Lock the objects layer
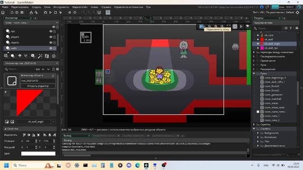The width and height of the screenshot is (303, 170). click(55, 42)
